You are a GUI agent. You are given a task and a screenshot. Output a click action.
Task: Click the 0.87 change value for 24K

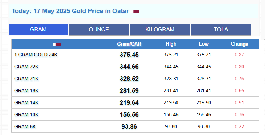coord(240,55)
